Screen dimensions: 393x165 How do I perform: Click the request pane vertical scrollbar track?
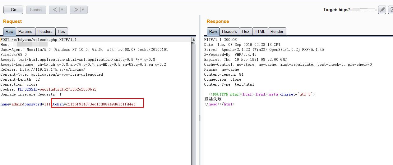point(194,102)
